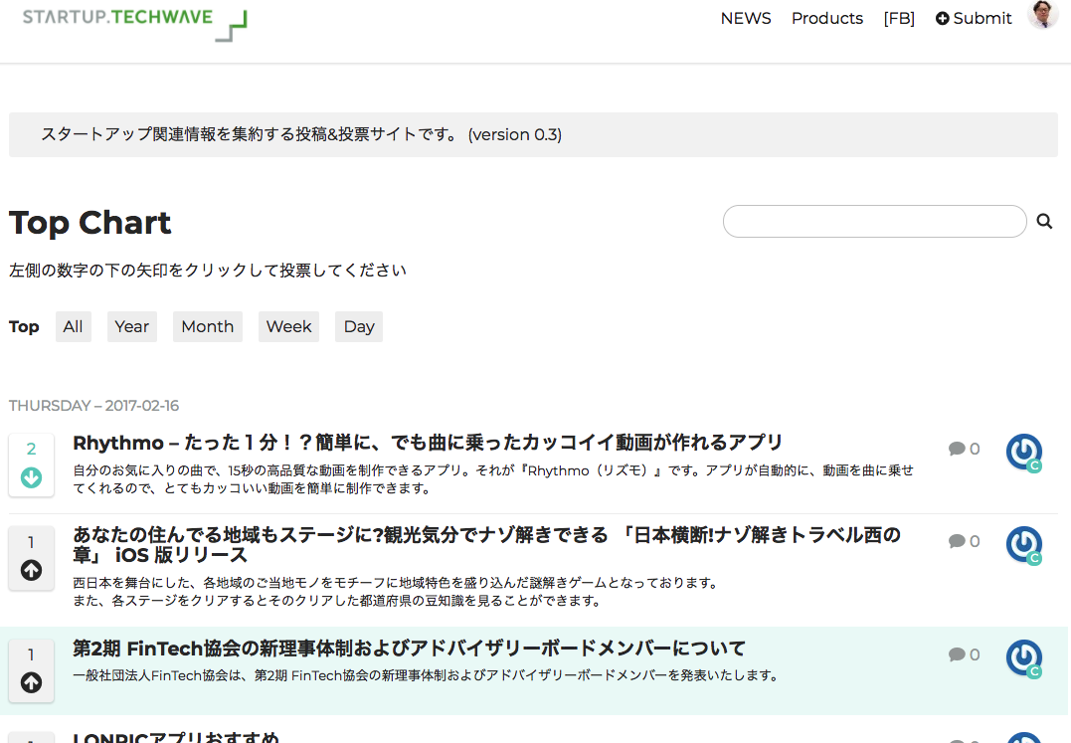Image resolution: width=1071 pixels, height=743 pixels.
Task: Open the user profile avatar in header
Action: tap(1042, 16)
